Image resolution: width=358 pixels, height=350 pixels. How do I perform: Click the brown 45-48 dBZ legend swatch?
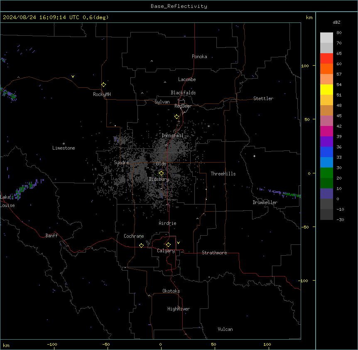(x=326, y=110)
